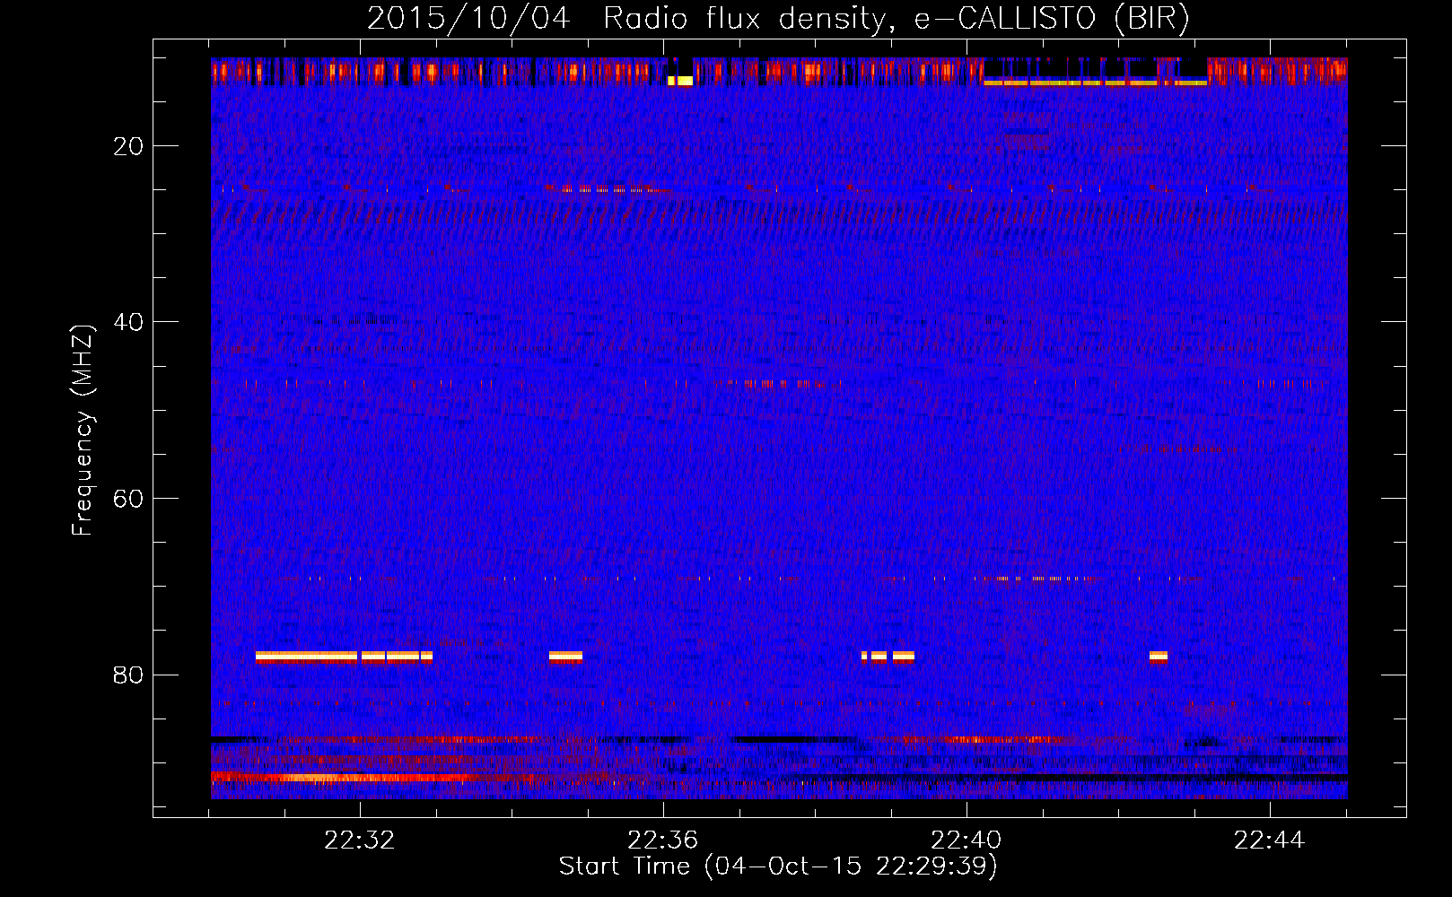Click the Start Time axis label

pyautogui.click(x=778, y=867)
